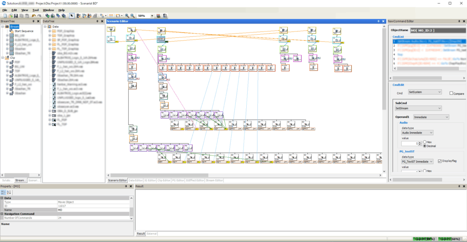The height and width of the screenshot is (242, 467).
Task: Click the Scenario Editor horizontal scrollbar
Action: click(244, 175)
